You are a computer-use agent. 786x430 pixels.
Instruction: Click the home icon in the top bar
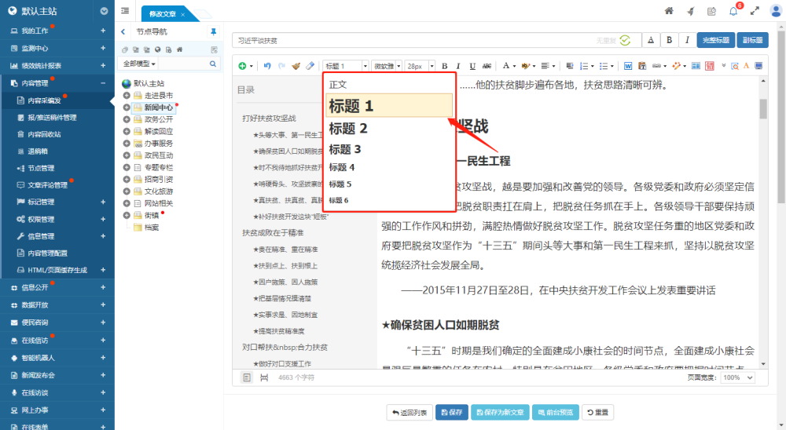(669, 11)
